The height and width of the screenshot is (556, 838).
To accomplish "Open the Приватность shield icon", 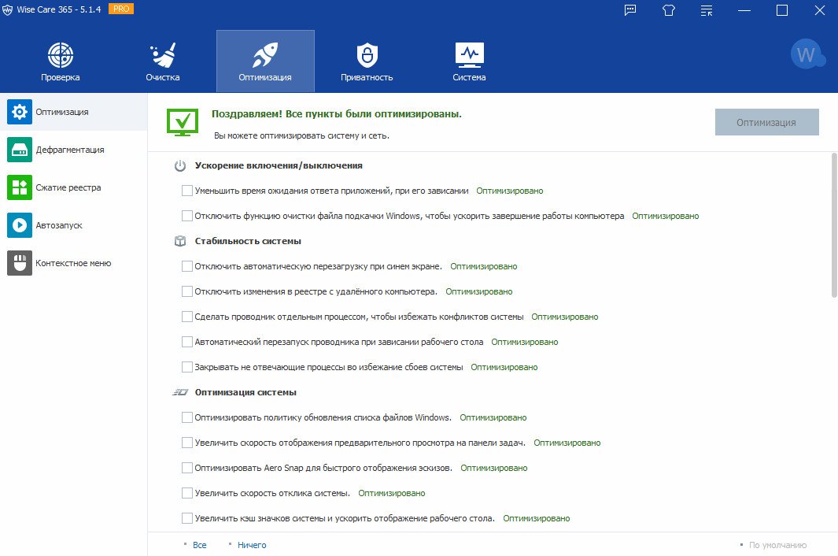I will 367,55.
